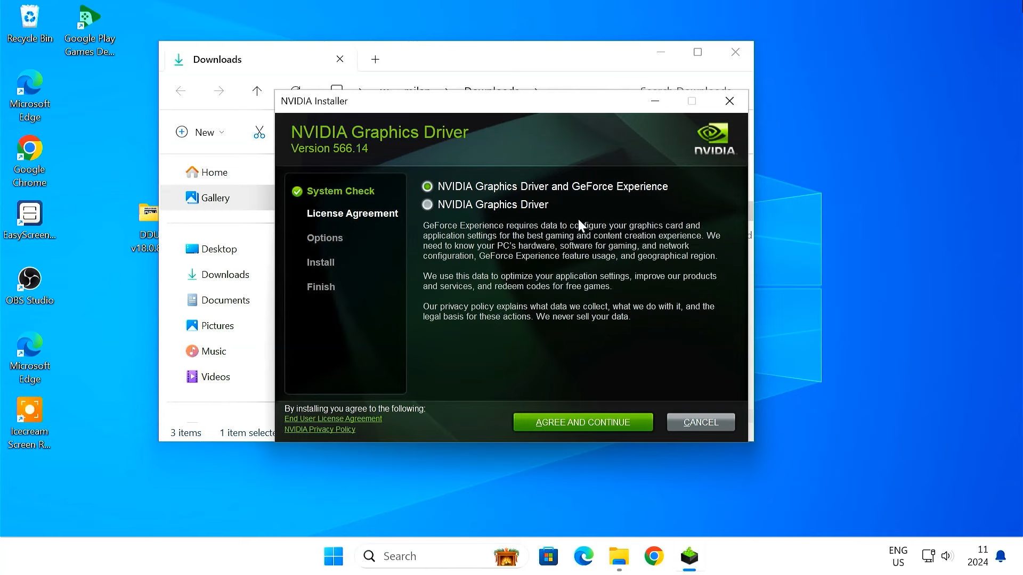Image resolution: width=1023 pixels, height=575 pixels.
Task: Close the Downloads tab in File Explorer
Action: coord(340,59)
